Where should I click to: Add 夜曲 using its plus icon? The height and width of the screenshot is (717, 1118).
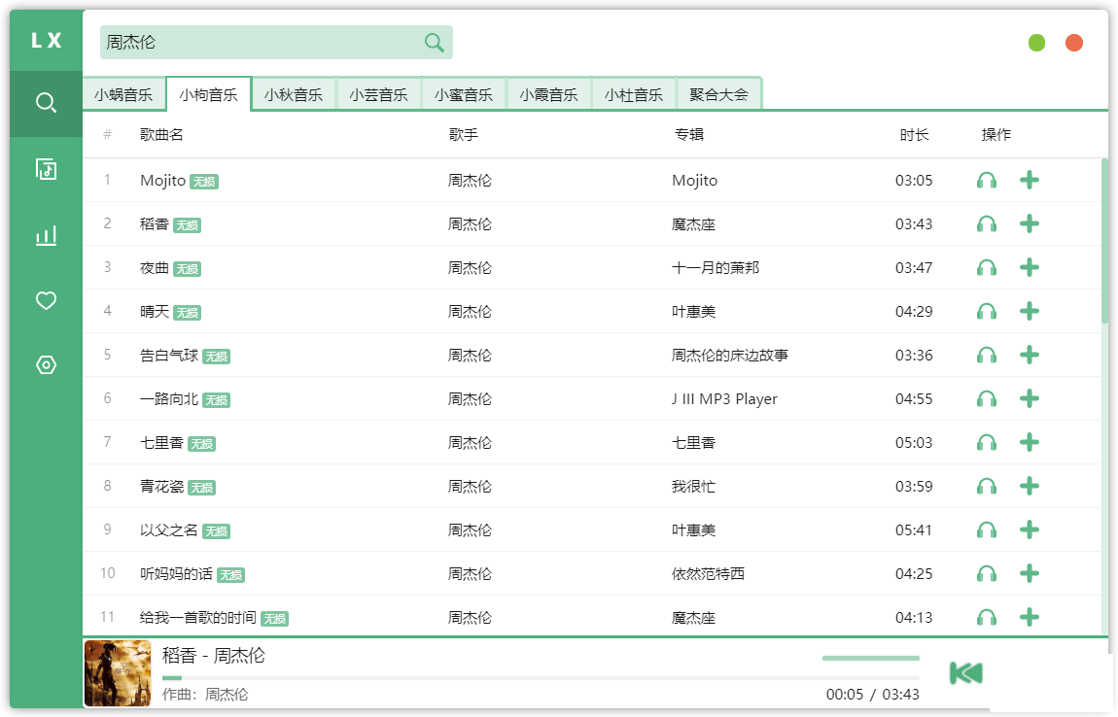coord(1030,267)
